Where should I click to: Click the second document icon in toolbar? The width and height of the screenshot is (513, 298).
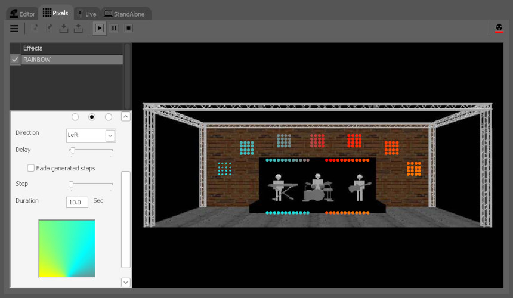(x=50, y=28)
